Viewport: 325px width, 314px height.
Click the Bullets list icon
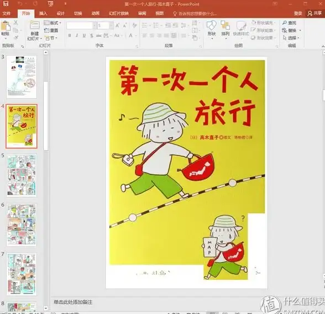pos(145,25)
